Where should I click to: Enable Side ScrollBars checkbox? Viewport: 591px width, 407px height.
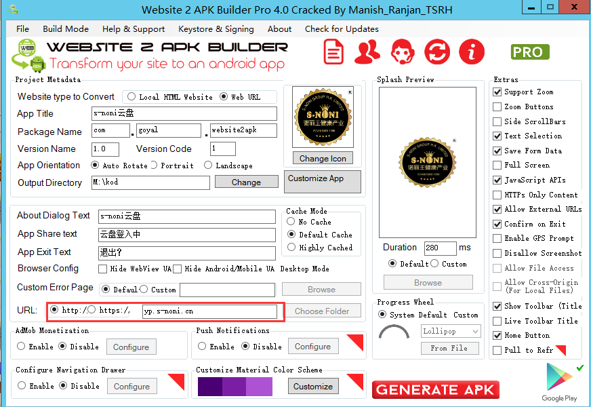point(497,121)
